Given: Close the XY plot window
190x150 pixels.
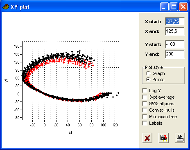Looking at the screenshot, I should [183, 7].
